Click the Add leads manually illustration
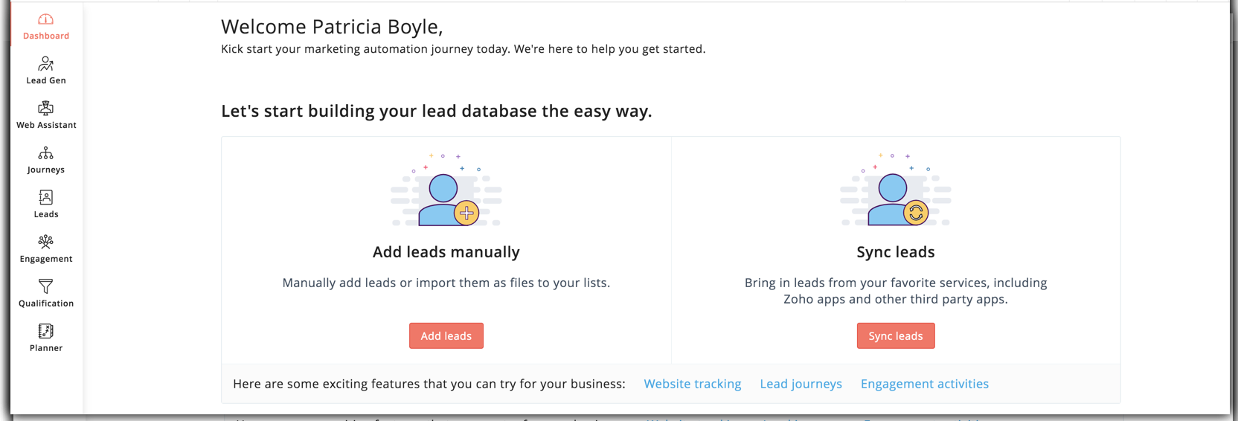 tap(446, 192)
